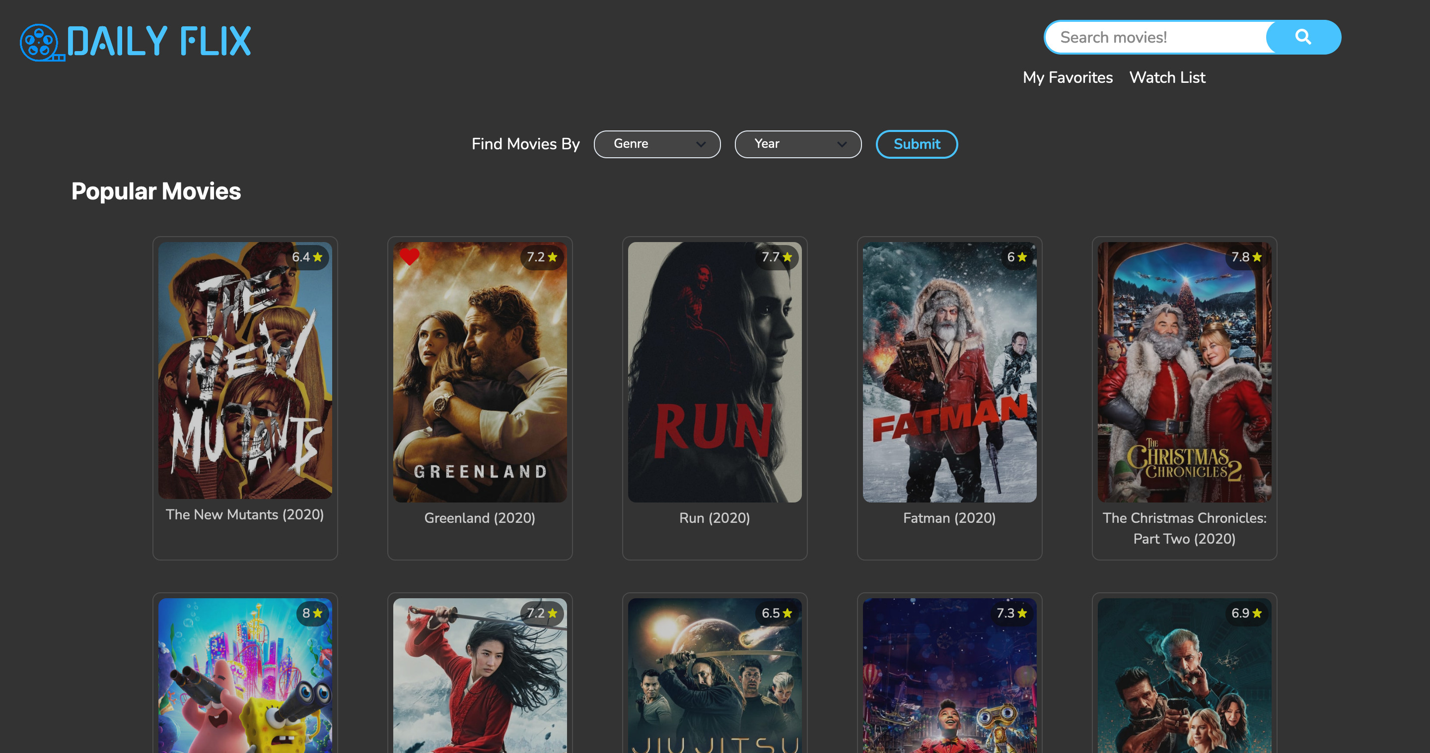Click The Christmas Chronicles: Part Two title
Viewport: 1430px width, 753px height.
[x=1184, y=528]
